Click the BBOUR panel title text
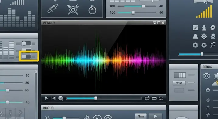The width and height of the screenshot is (218, 119). coord(48,108)
